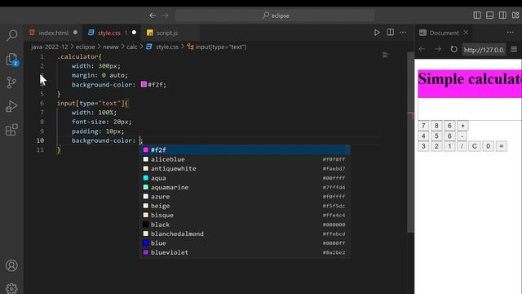522x294 pixels.
Task: Open the Explorer view with badge
Action: (12, 60)
